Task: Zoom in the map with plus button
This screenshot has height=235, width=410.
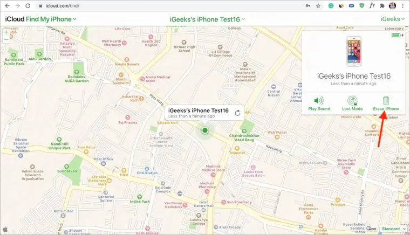Action: pos(6,32)
